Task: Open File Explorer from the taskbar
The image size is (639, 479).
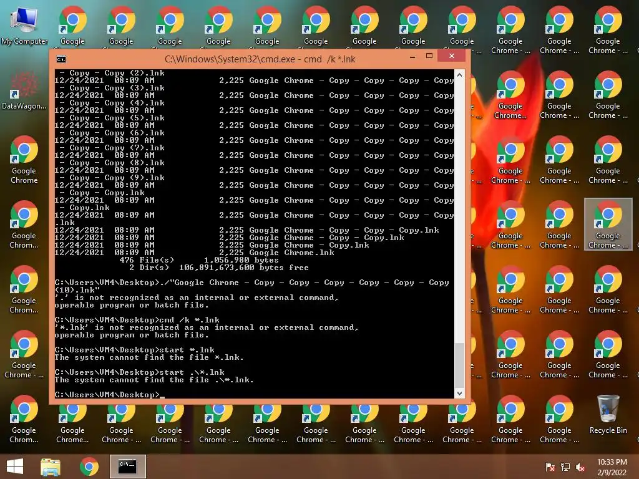Action: (51, 467)
